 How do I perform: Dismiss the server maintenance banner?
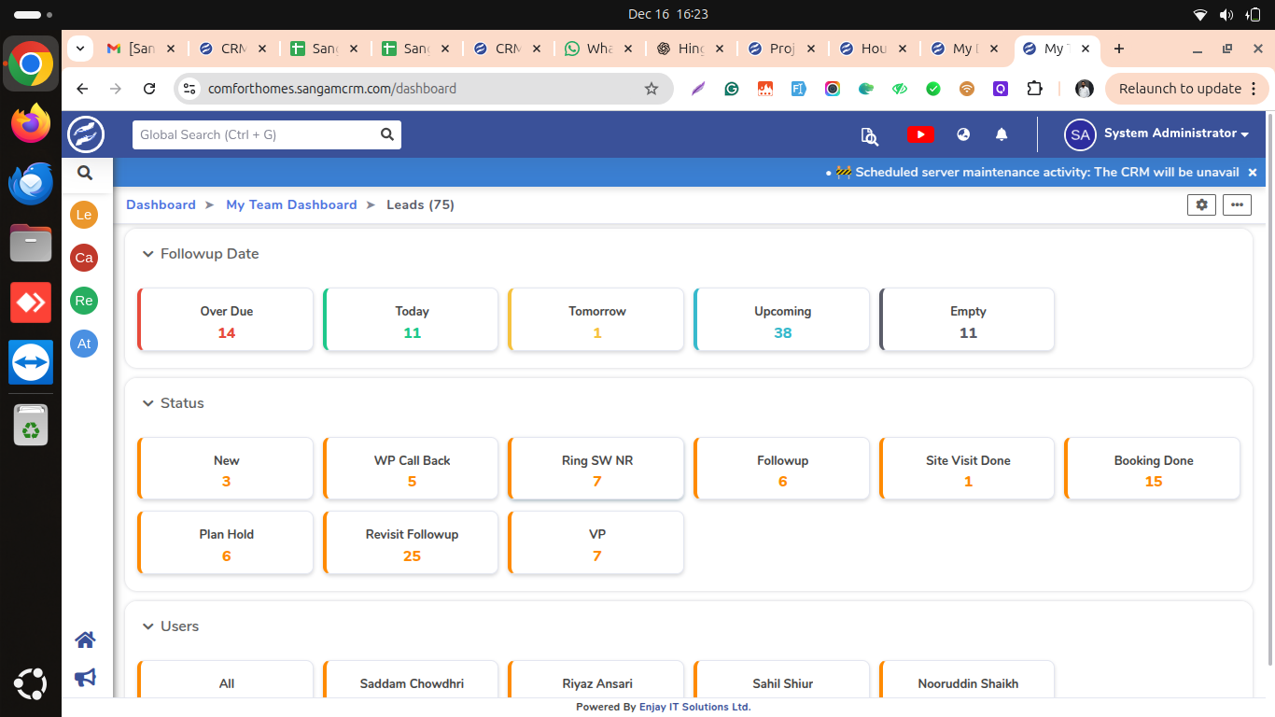[x=1253, y=173]
